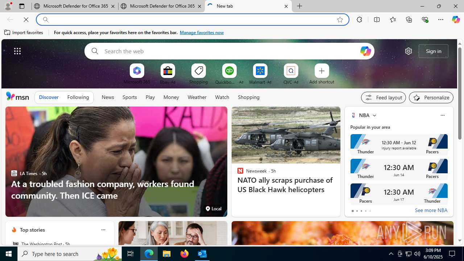The width and height of the screenshot is (464, 261).
Task: Select Thunder vs Pacers Jun 12 game
Action: pos(399,145)
